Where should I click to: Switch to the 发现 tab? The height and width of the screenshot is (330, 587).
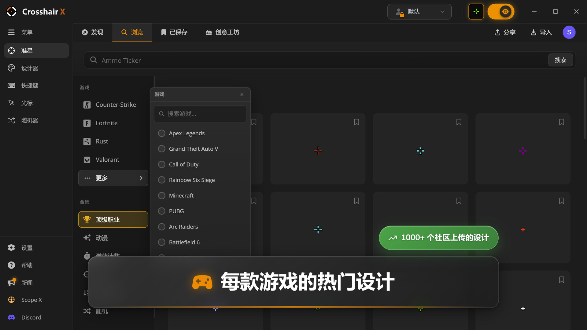pyautogui.click(x=93, y=32)
